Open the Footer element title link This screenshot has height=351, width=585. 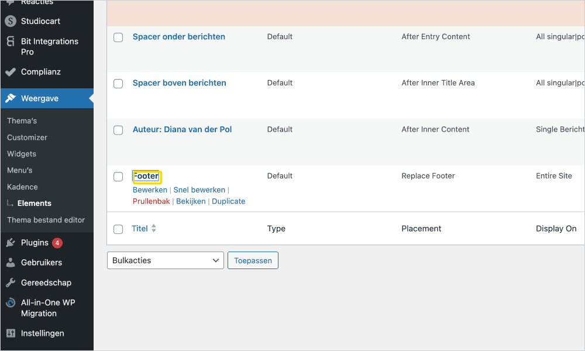(146, 176)
